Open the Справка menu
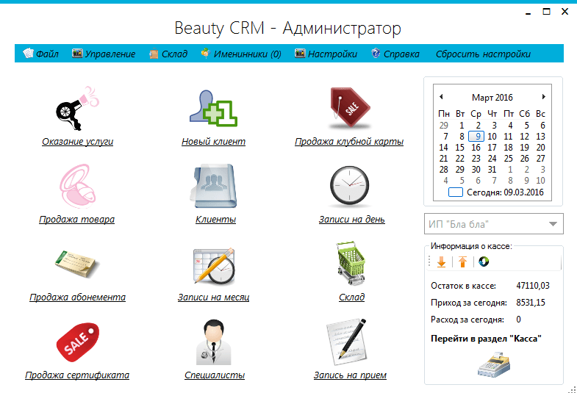Image resolution: width=577 pixels, height=393 pixels. point(395,54)
